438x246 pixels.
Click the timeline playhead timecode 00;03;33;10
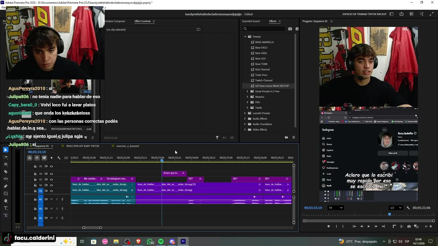37,152
